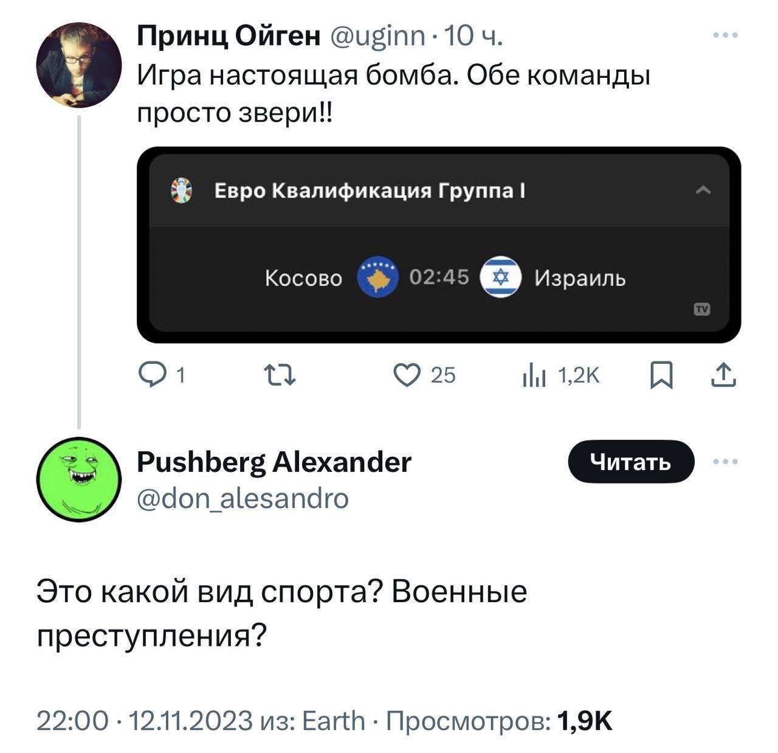Open the @uginn profile handle
Image resolution: width=778 pixels, height=753 pixels.
click(377, 37)
